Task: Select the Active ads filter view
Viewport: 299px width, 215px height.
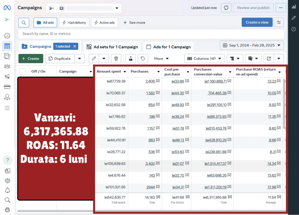Action: point(105,22)
